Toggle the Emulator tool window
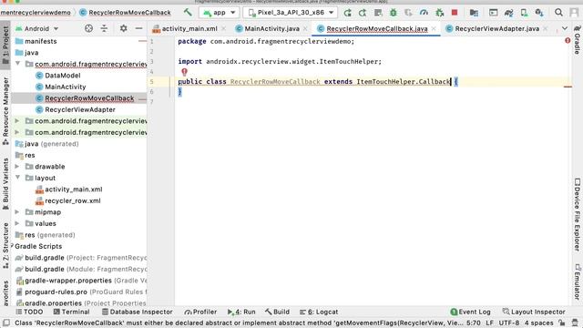Viewport: 583px width, 328px height. point(577,282)
